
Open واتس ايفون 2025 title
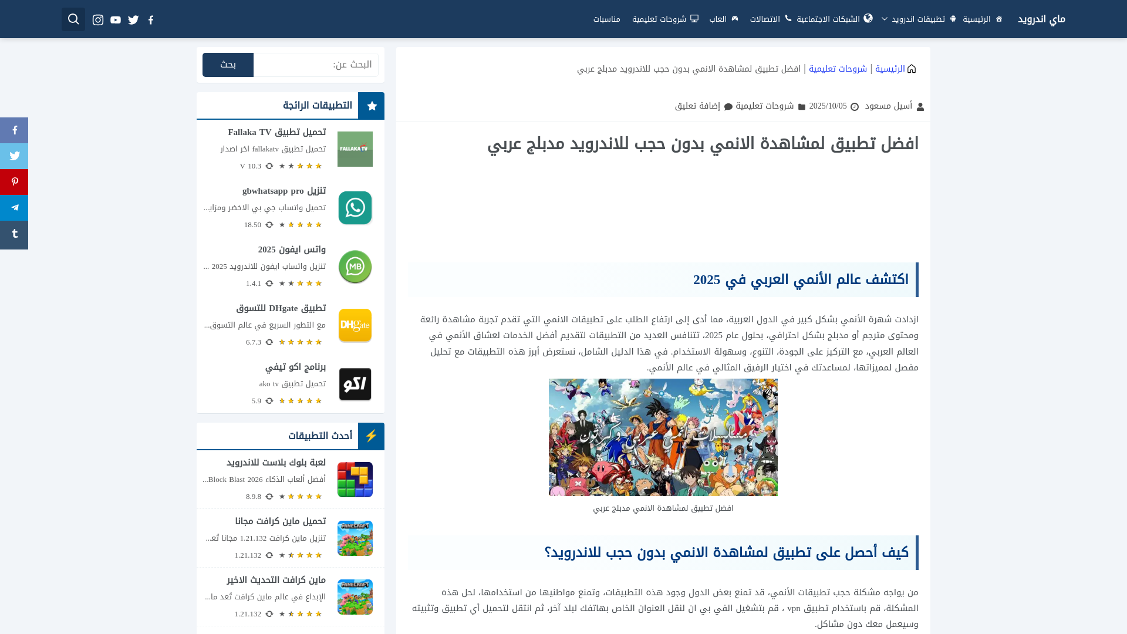pyautogui.click(x=292, y=249)
